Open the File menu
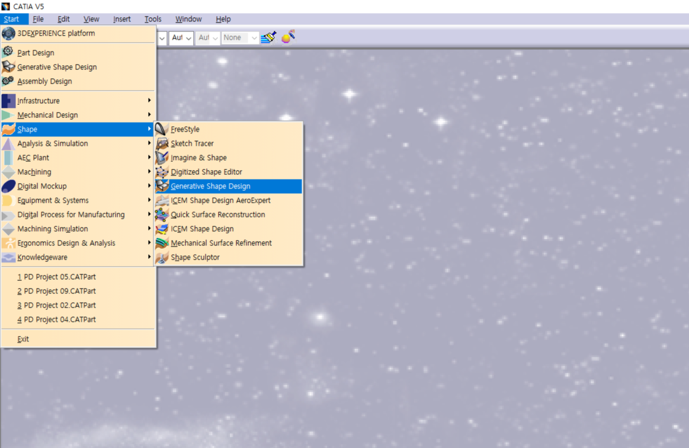Screen dimensions: 689x448 point(39,19)
